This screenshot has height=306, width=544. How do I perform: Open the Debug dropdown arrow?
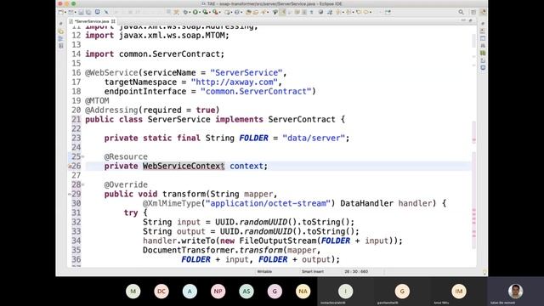click(x=190, y=12)
